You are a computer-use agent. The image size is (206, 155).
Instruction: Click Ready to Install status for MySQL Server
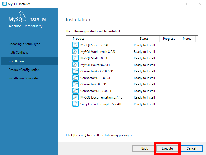pos(144,45)
